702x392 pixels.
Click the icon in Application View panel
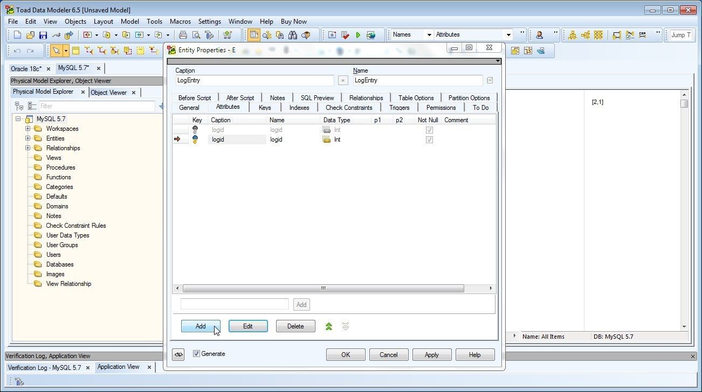19,382
